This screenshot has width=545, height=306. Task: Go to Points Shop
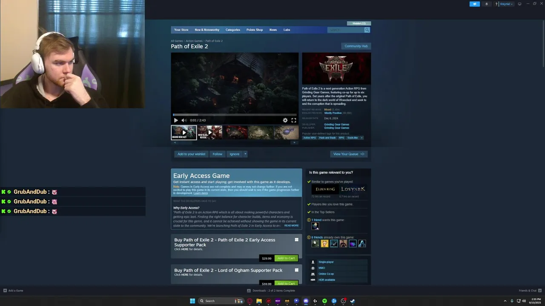click(255, 30)
